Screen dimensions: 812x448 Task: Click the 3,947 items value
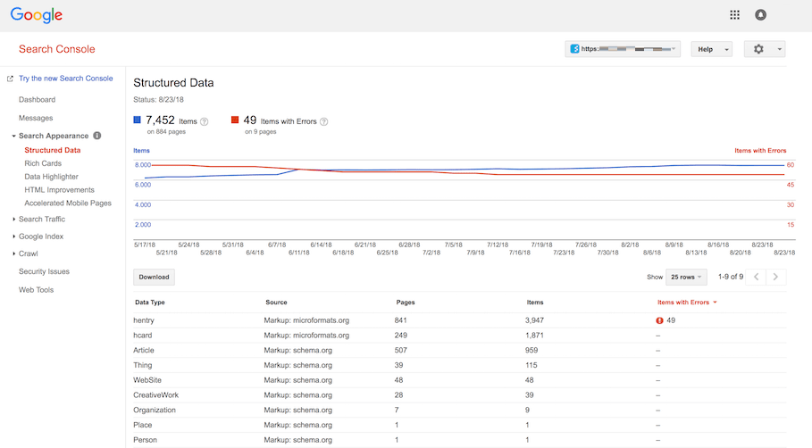(534, 320)
